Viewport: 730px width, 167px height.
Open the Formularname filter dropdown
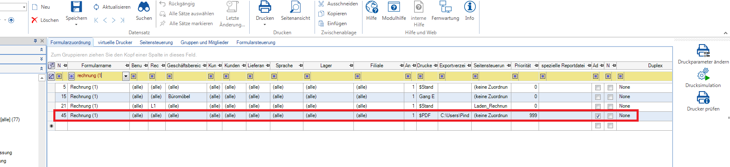(x=126, y=76)
